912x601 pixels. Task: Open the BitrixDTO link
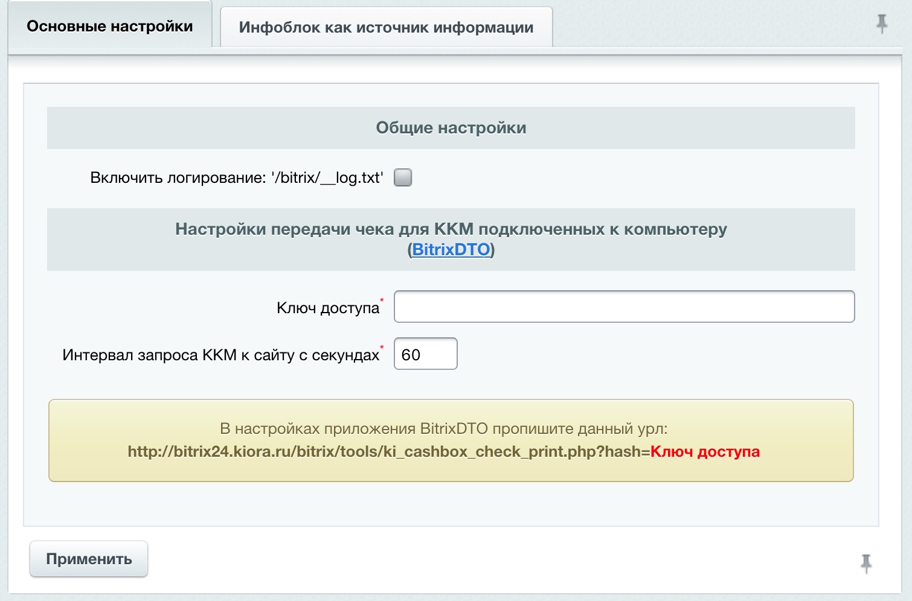coord(451,250)
